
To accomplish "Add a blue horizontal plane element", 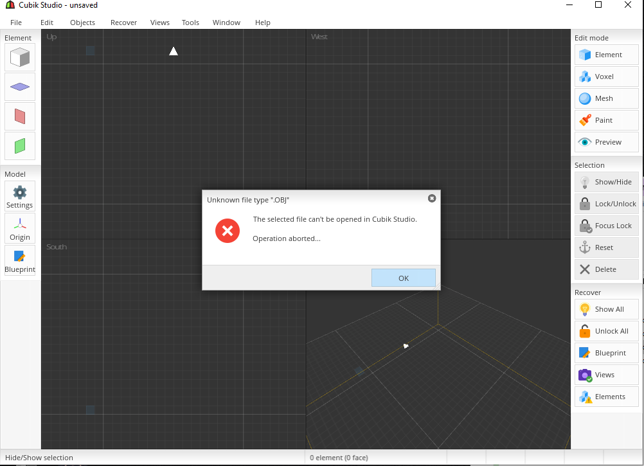I will (20, 87).
